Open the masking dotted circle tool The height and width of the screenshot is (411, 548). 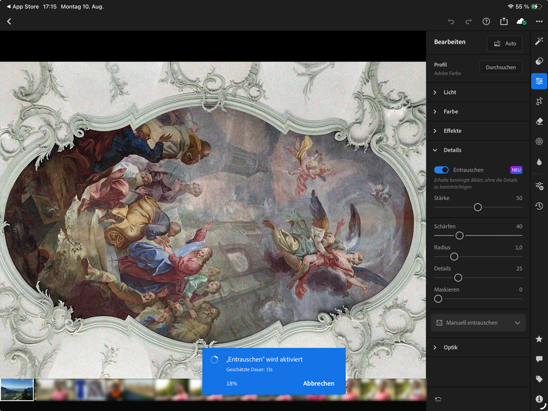(x=539, y=141)
